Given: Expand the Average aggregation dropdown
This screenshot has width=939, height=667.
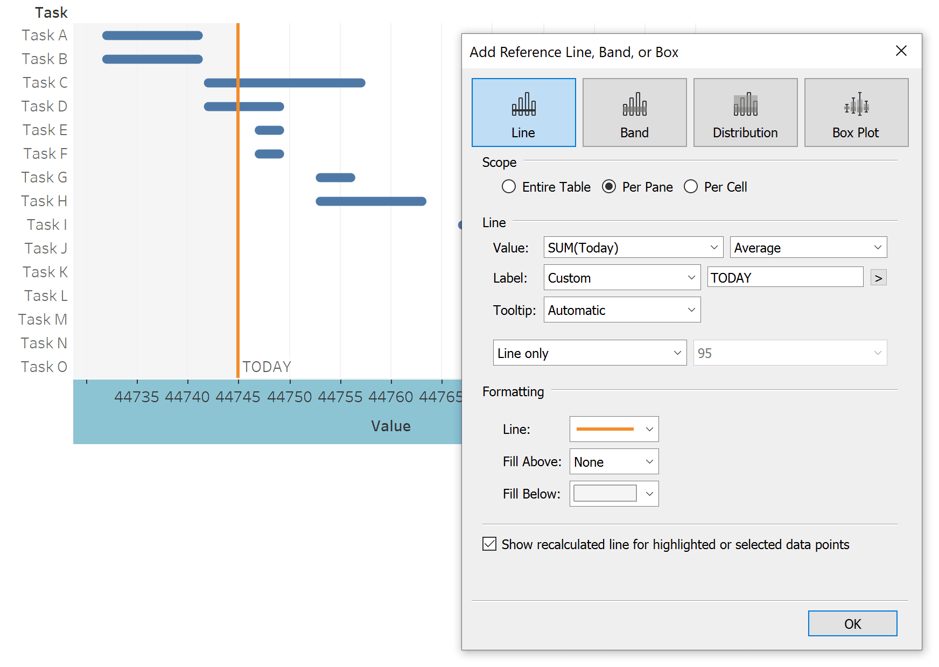Looking at the screenshot, I should (807, 247).
